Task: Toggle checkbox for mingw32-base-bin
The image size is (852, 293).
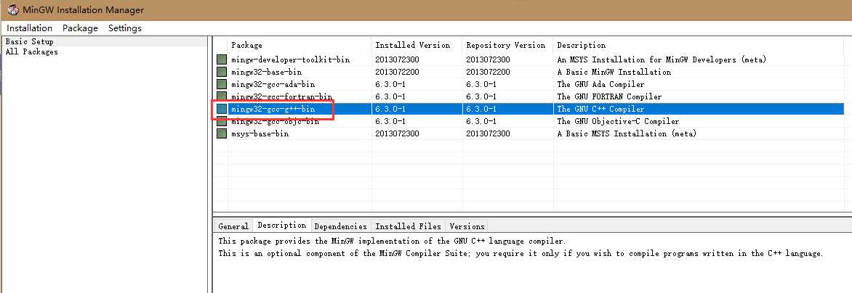Action: 222,72
